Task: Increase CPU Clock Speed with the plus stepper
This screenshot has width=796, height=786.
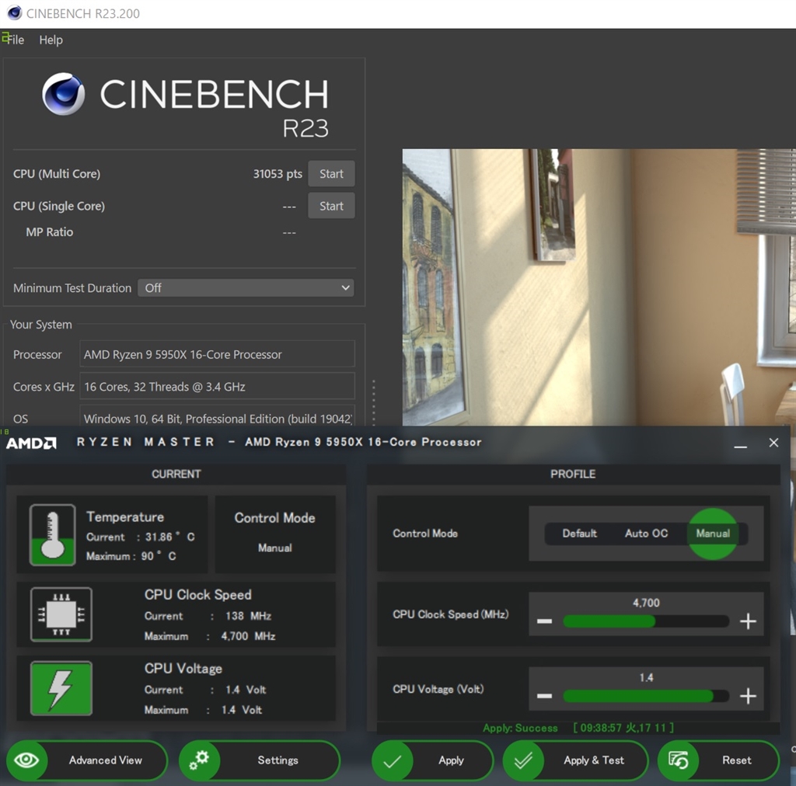Action: 748,621
